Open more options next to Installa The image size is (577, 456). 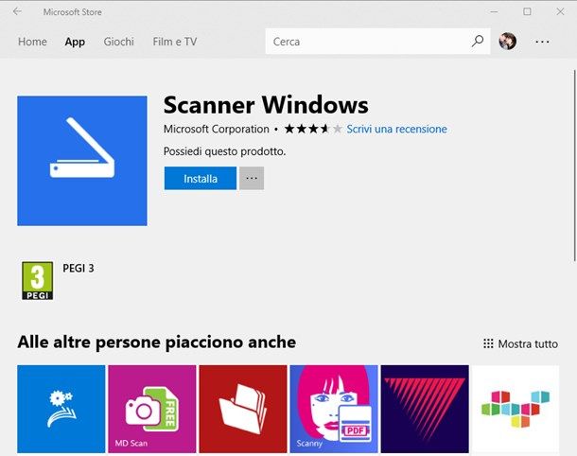pyautogui.click(x=252, y=178)
